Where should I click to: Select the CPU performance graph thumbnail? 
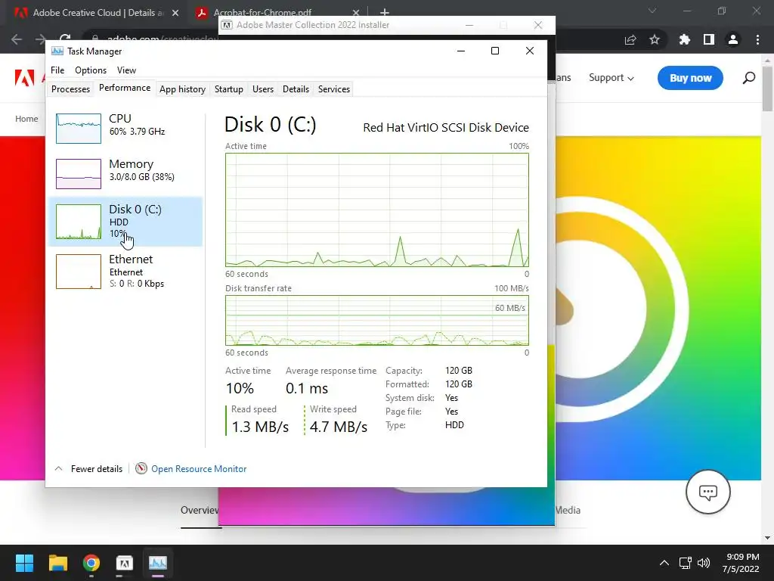pos(79,129)
